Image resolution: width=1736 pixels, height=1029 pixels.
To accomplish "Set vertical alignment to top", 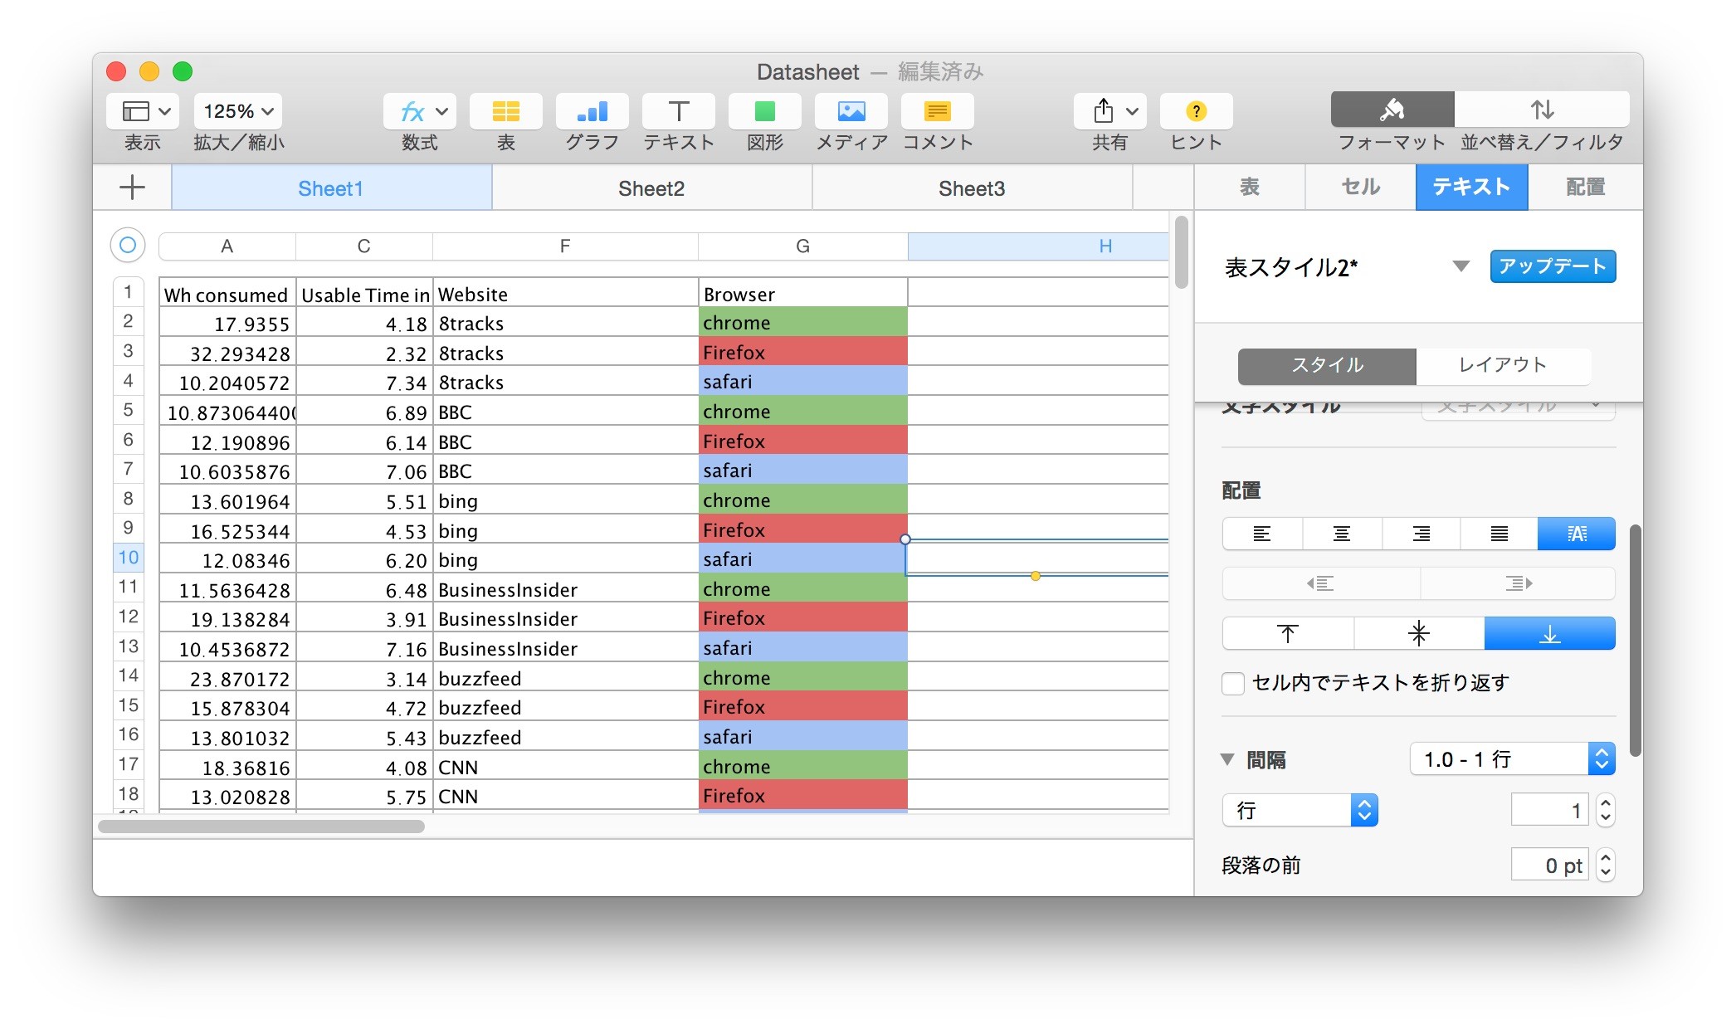I will [x=1287, y=634].
